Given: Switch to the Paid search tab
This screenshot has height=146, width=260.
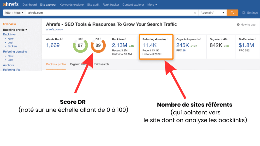Looking at the screenshot, I should [x=101, y=64].
